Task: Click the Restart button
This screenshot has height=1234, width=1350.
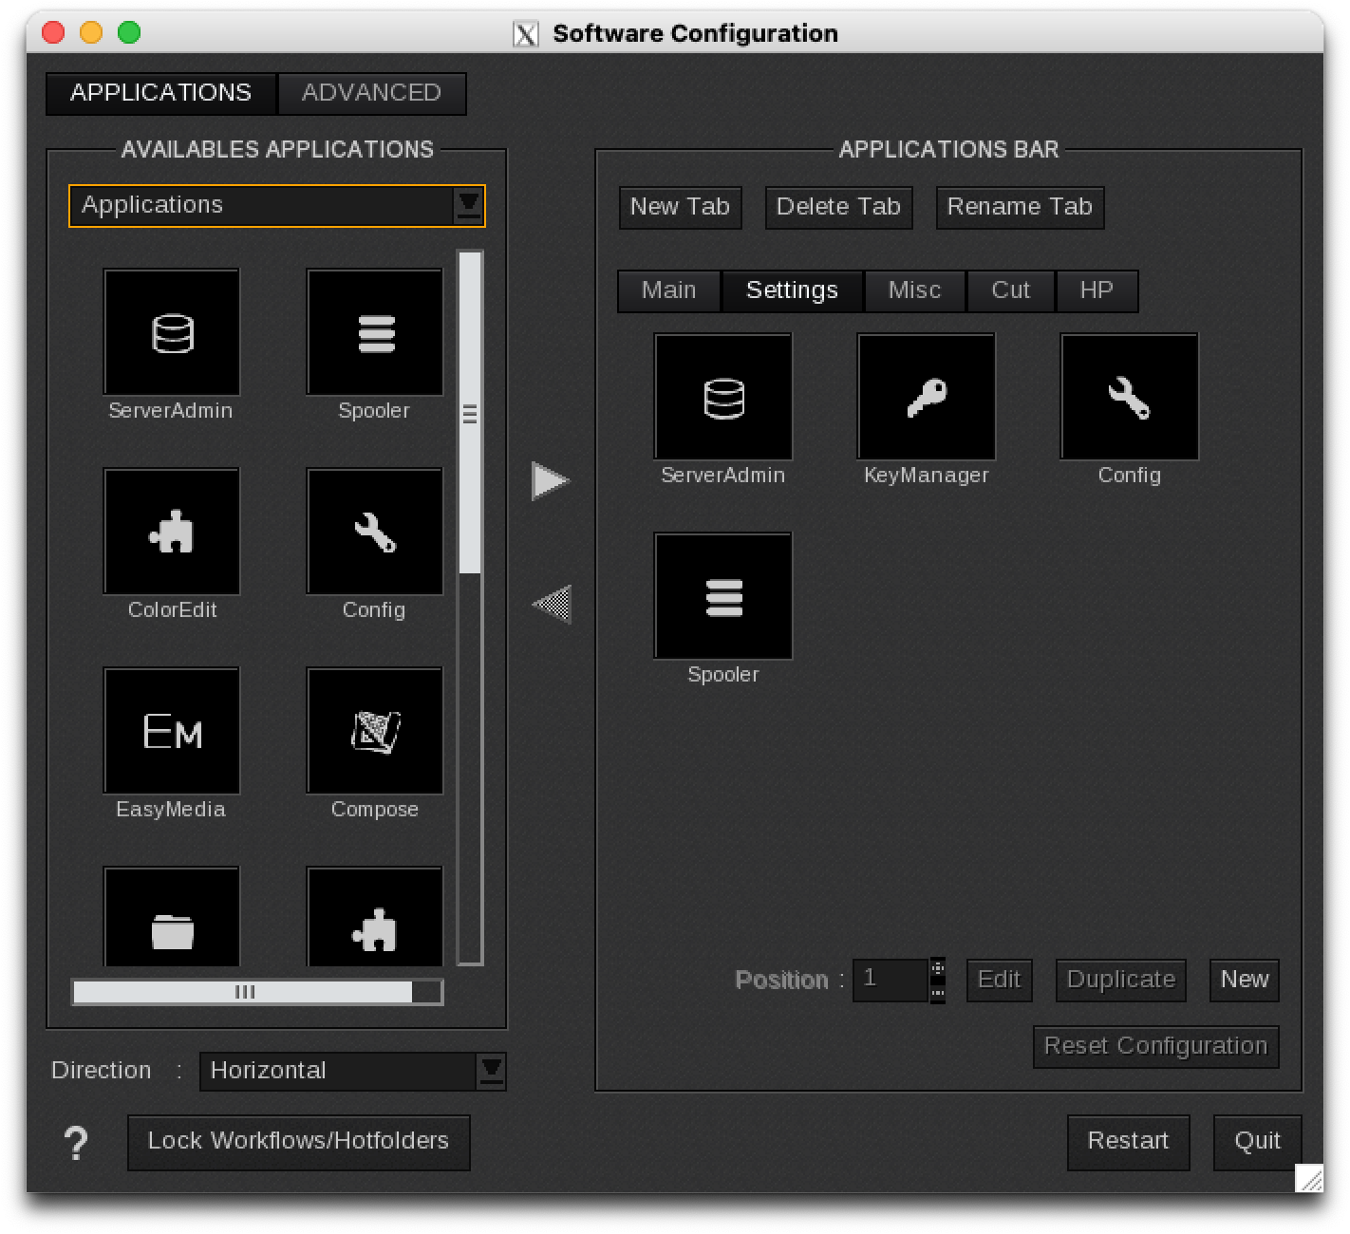Action: pos(1128,1141)
